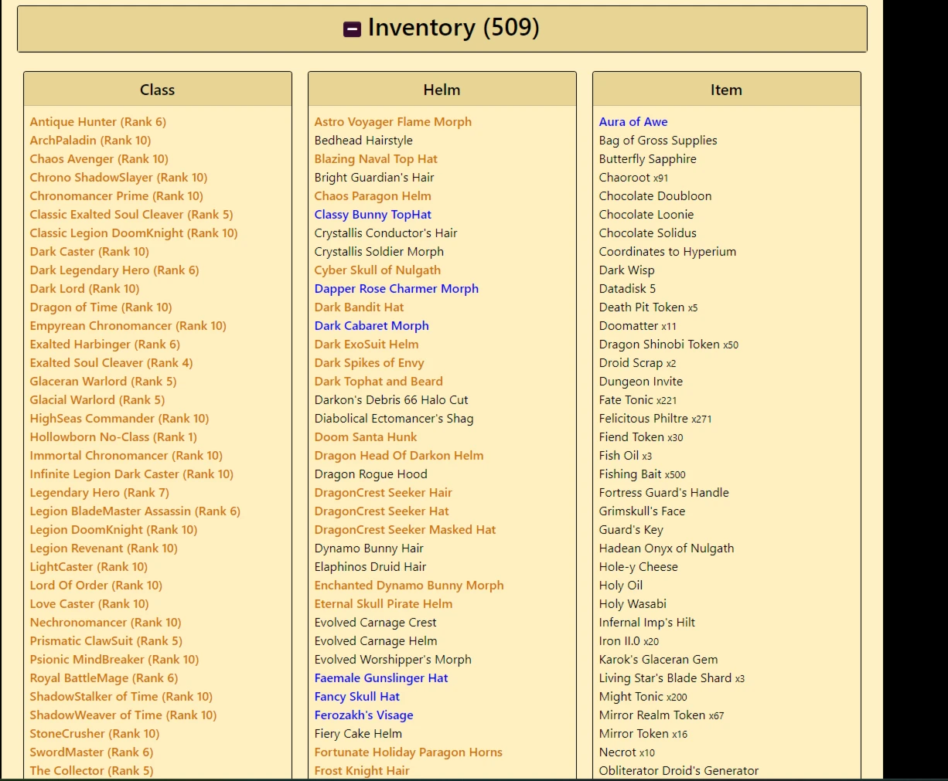This screenshot has height=781, width=948.
Task: Open Chrono ShadowSlayer (Rank 10)
Action: click(118, 178)
